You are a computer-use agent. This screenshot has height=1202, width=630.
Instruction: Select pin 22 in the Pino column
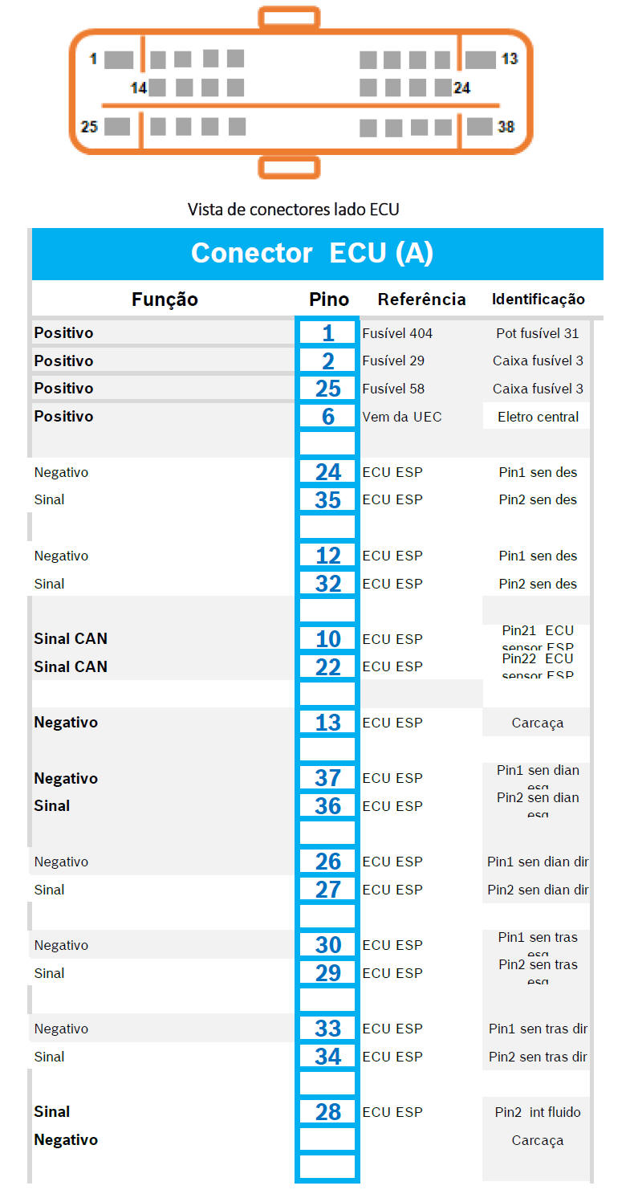point(327,666)
